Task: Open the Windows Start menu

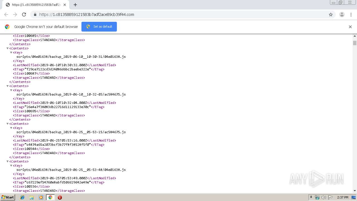Action: pos(8,197)
